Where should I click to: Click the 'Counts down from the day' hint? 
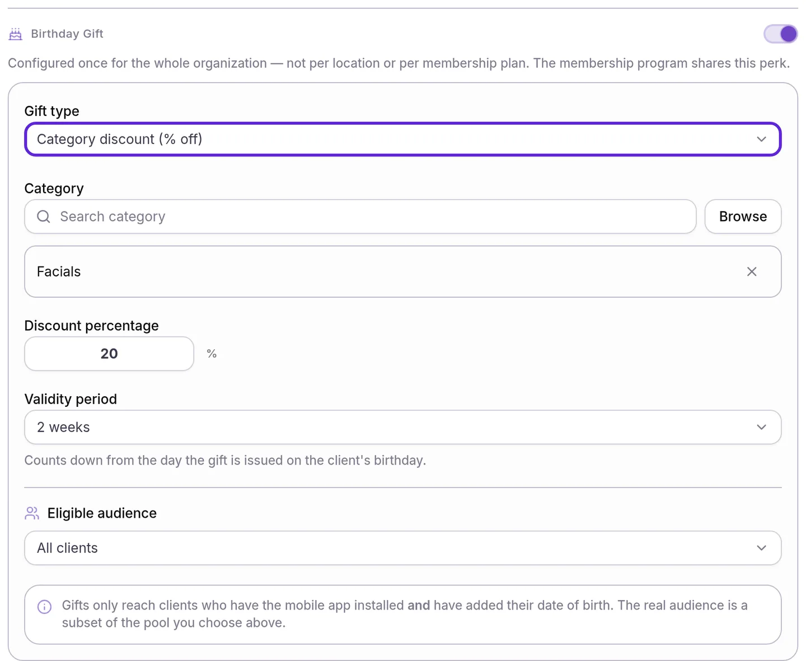point(225,460)
